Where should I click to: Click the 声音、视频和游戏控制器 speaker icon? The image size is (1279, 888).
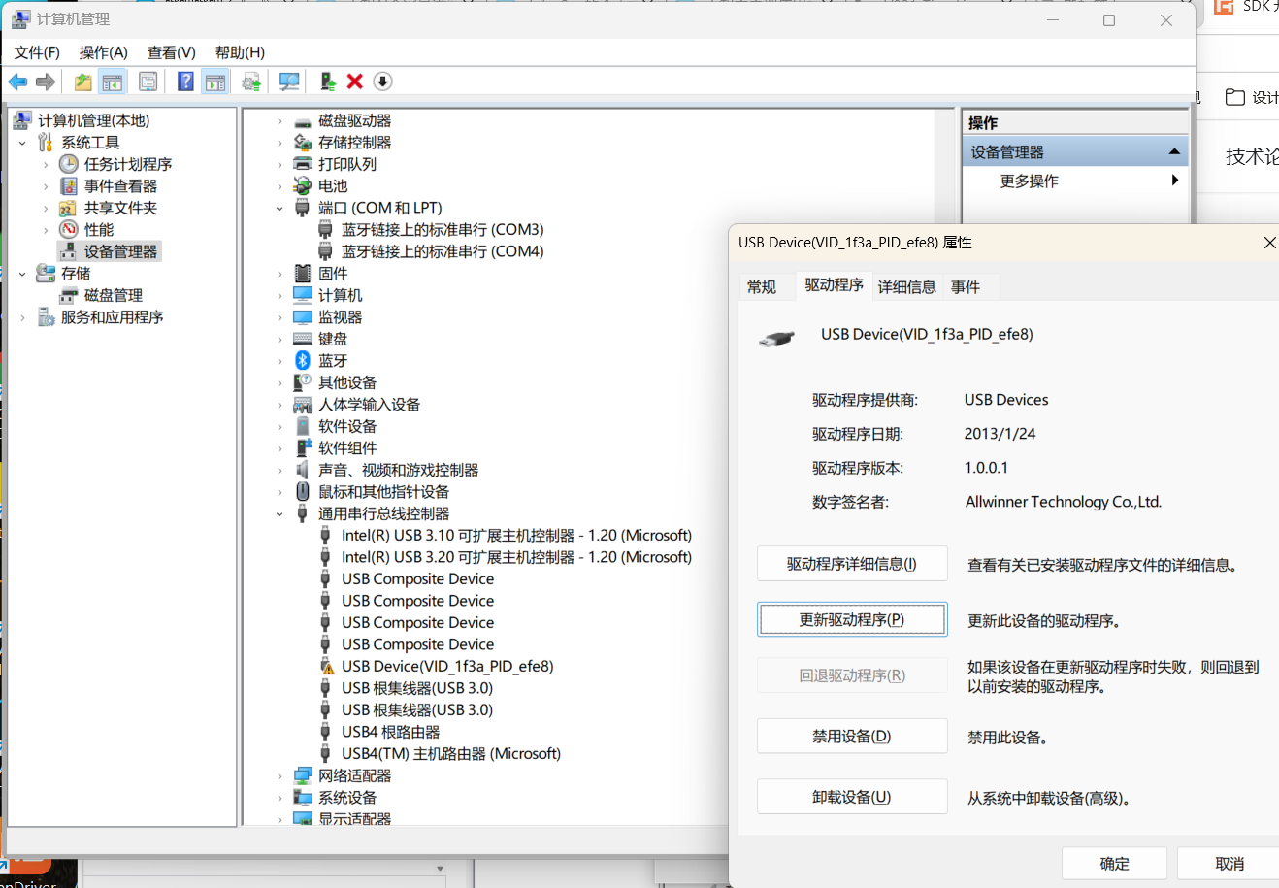303,470
